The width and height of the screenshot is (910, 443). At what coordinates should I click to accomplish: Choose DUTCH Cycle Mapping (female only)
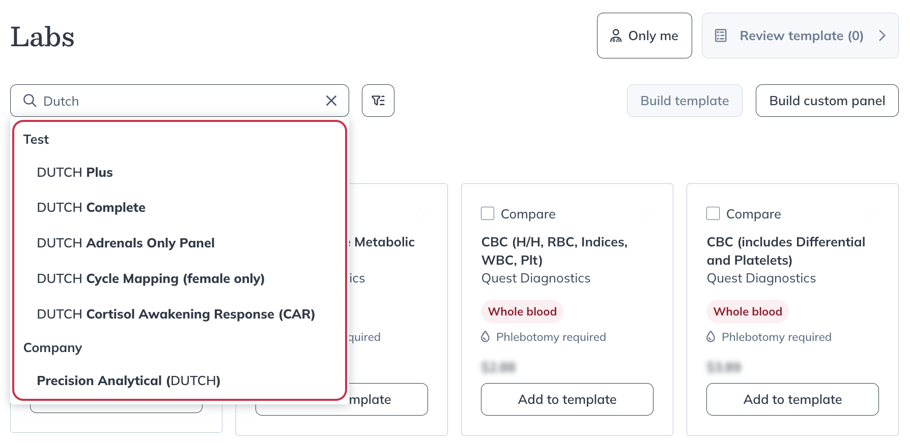click(151, 278)
